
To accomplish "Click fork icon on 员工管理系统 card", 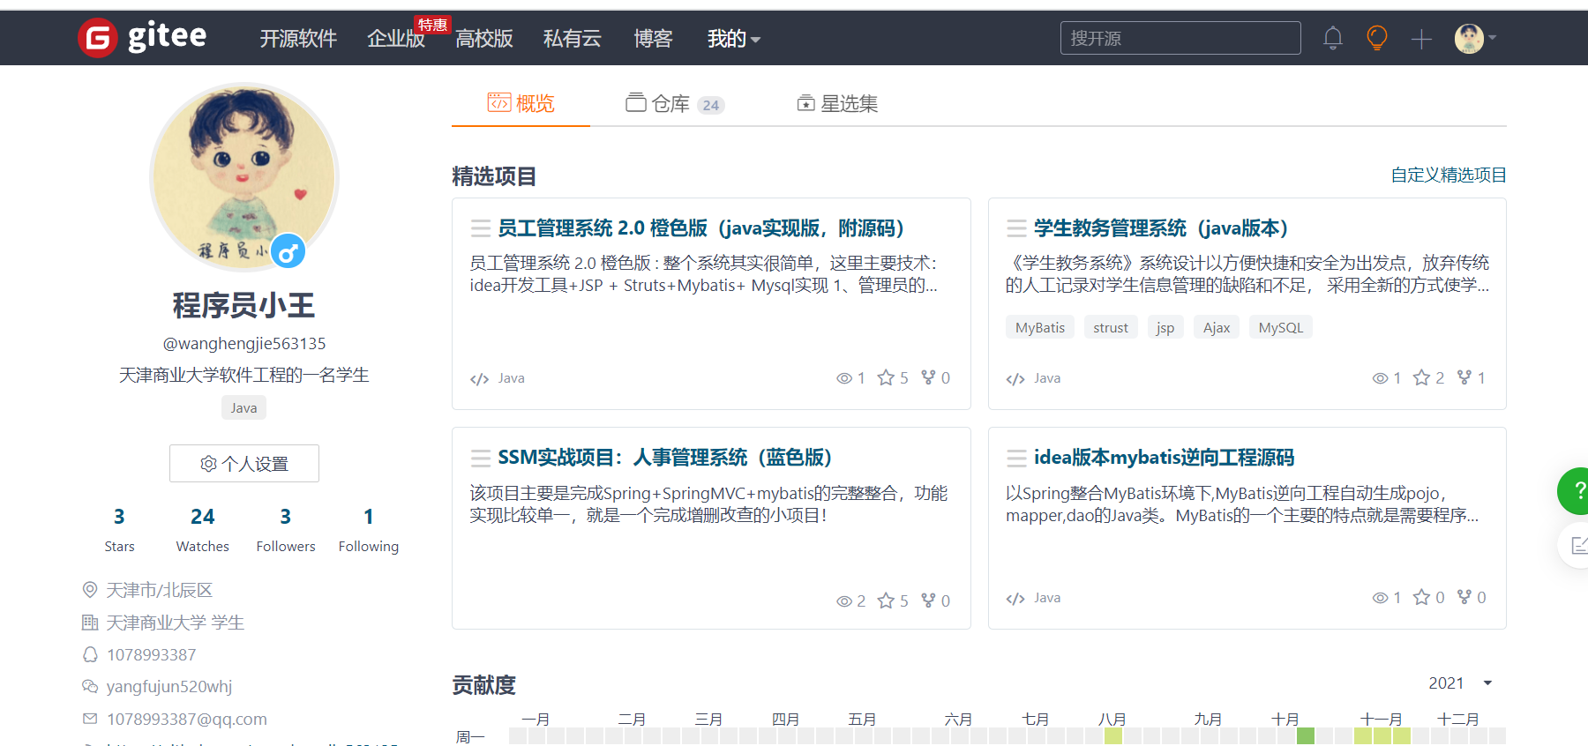I will [x=928, y=377].
